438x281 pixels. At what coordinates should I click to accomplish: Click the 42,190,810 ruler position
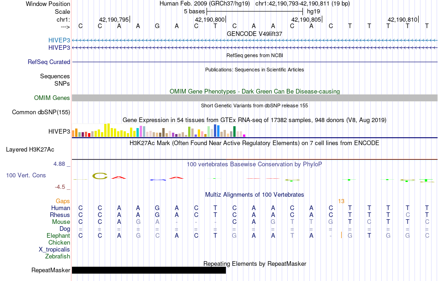[x=402, y=19]
